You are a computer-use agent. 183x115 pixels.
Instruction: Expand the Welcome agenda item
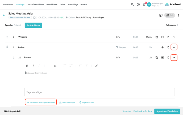[x=174, y=37]
